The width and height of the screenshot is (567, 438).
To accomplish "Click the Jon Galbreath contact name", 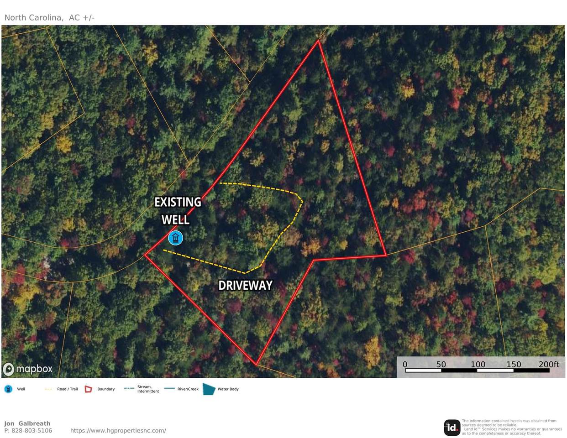I will coord(27,423).
